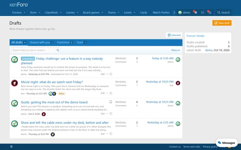The height and width of the screenshot is (150, 241).
Task: Create a New draft
Action: click(222, 23)
